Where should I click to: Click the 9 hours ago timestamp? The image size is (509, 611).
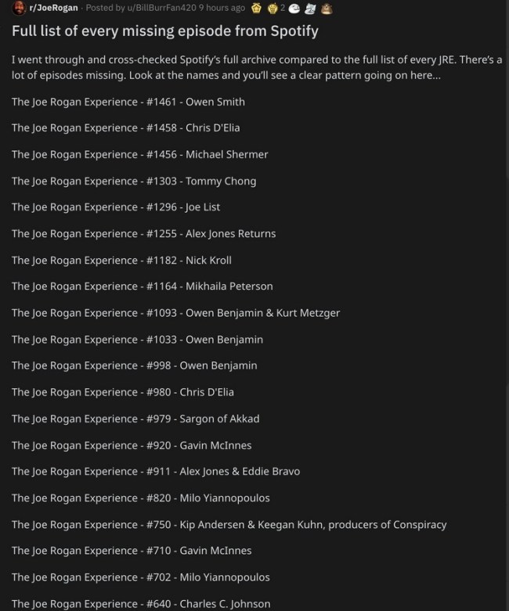[x=222, y=8]
